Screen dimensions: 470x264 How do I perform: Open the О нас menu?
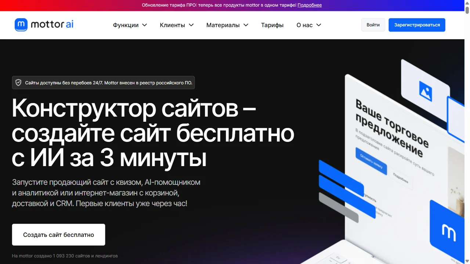309,25
